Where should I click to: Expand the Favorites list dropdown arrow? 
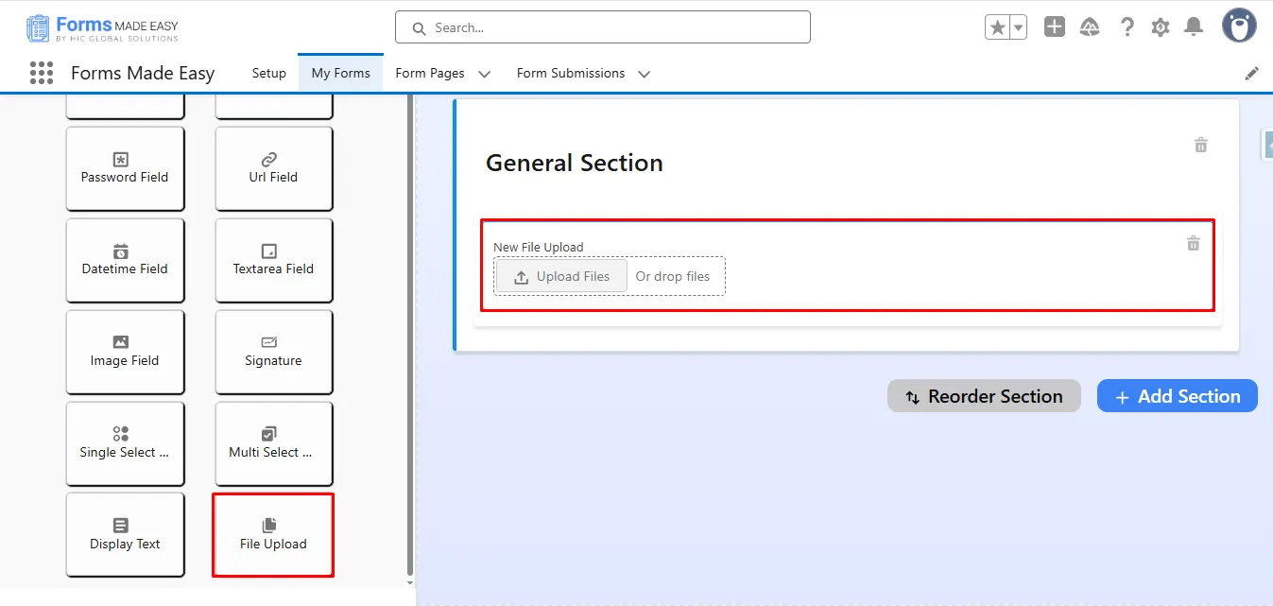[x=1018, y=27]
